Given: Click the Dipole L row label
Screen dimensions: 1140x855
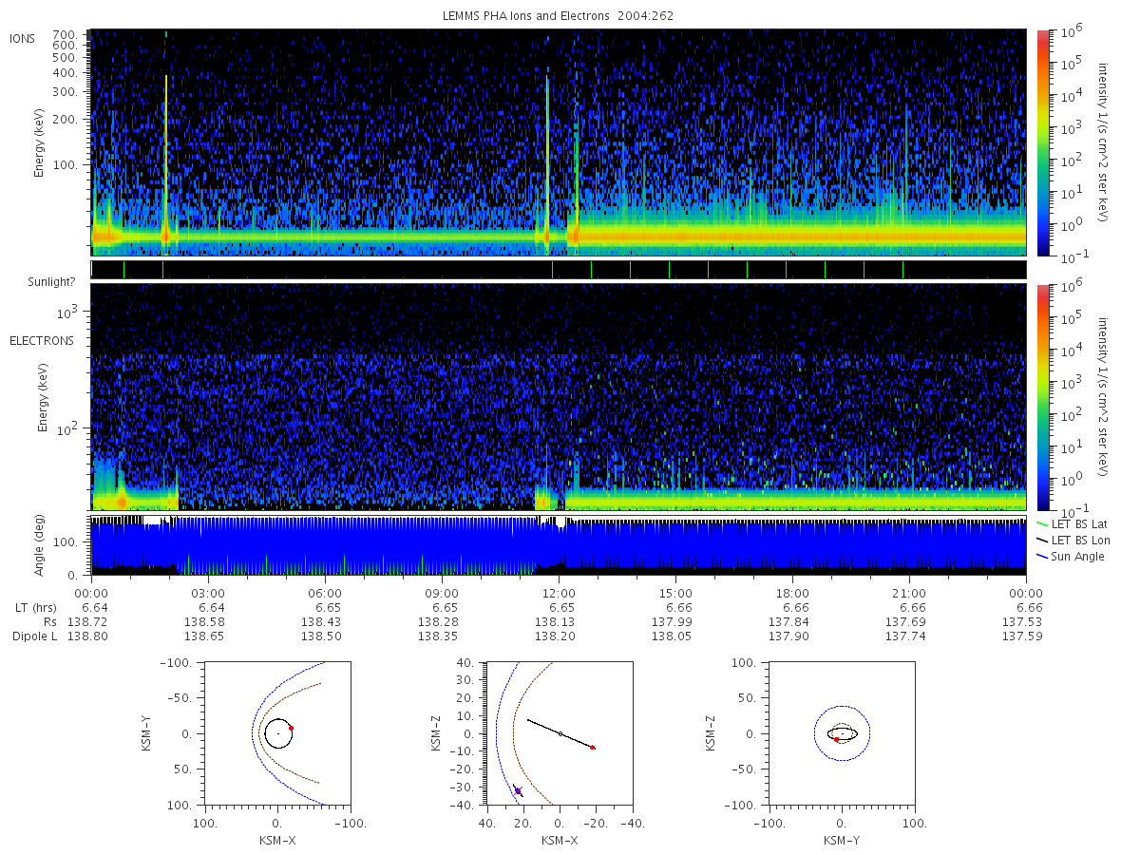Looking at the screenshot, I should pos(34,636).
